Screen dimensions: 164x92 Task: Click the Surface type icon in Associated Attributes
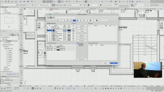pos(48,50)
